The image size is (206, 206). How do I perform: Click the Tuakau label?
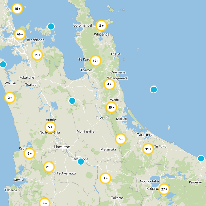click(31, 85)
